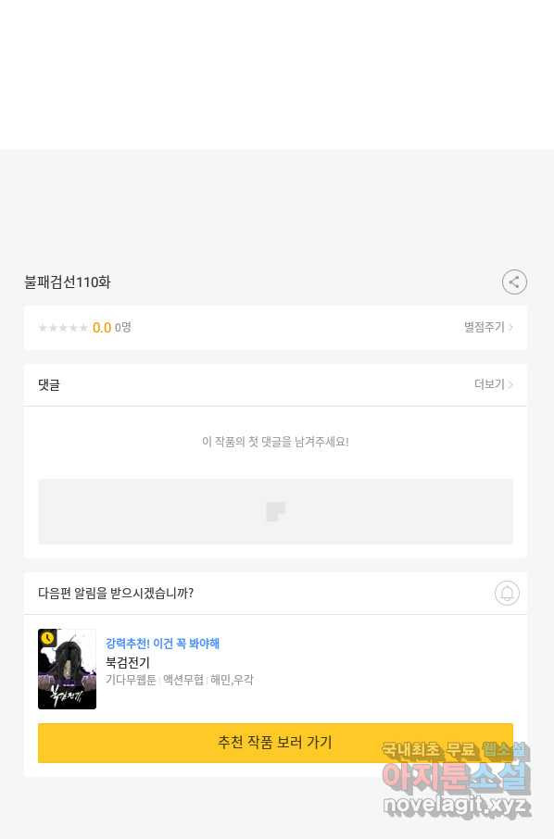This screenshot has height=839, width=554.
Task: Click the 불패검선110화 episode title
Action: pos(68,282)
